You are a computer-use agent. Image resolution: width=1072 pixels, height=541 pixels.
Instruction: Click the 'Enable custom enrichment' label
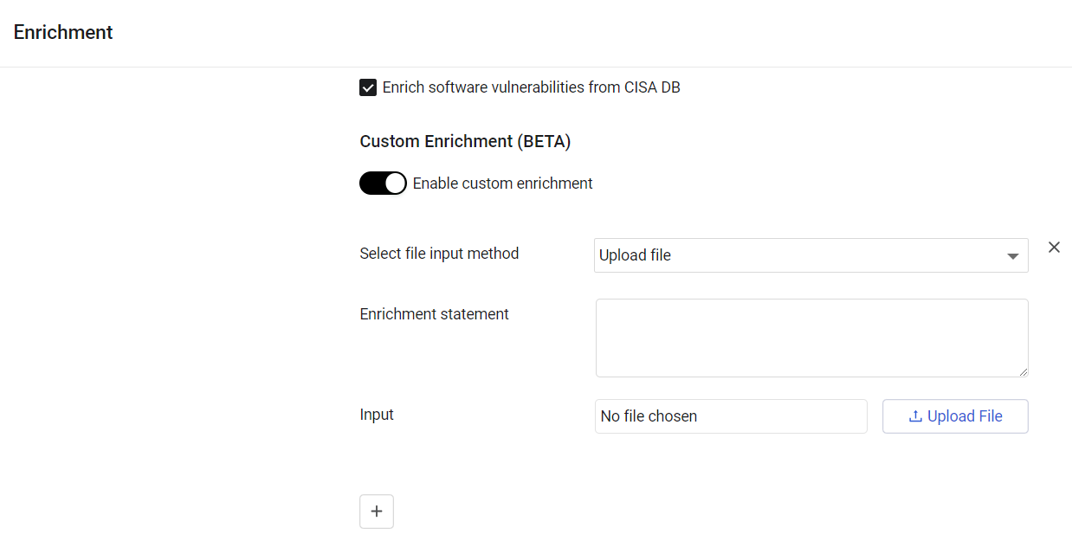coord(502,184)
